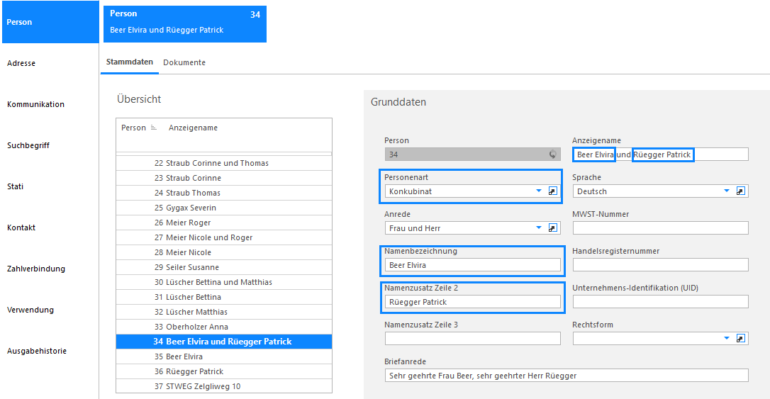The height and width of the screenshot is (399, 770).
Task: Select row 26 Meier Roger
Action: (224, 223)
